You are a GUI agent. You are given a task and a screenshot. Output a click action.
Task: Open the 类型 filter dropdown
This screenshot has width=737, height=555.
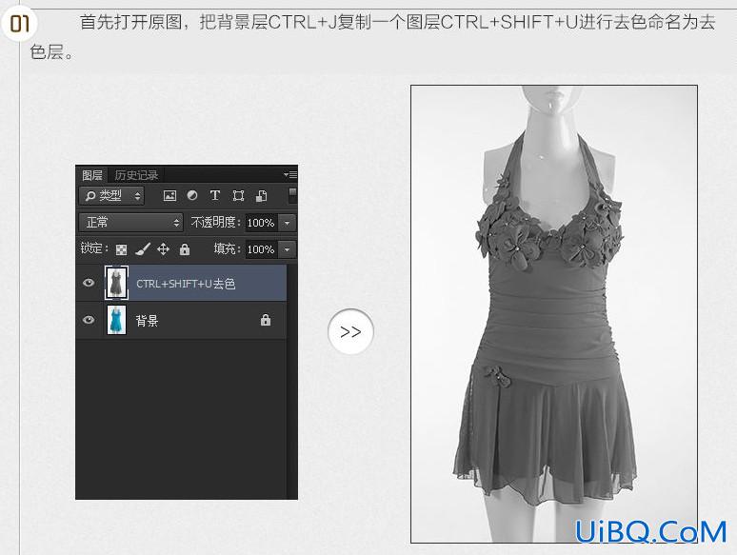(x=111, y=195)
